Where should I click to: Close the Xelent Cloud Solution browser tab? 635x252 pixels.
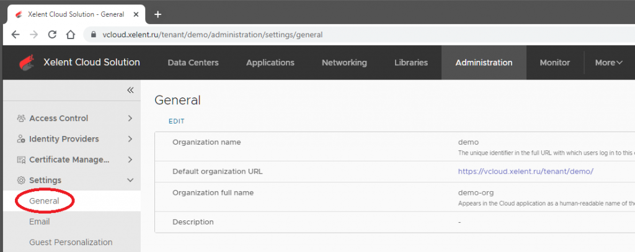click(136, 14)
